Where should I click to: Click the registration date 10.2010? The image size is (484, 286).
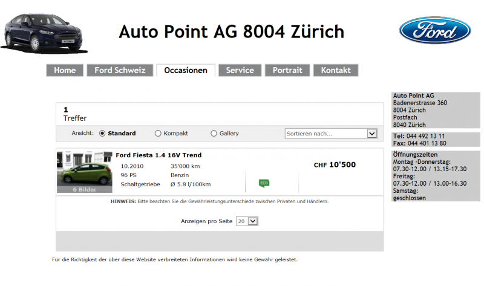132,166
